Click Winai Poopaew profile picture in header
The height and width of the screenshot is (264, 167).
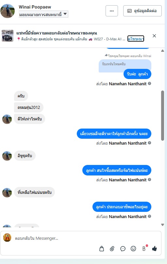tap(8, 11)
